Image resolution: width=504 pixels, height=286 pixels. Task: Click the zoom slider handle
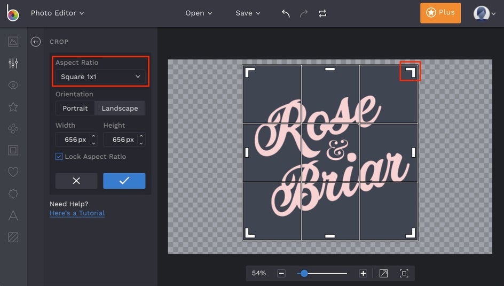(304, 273)
